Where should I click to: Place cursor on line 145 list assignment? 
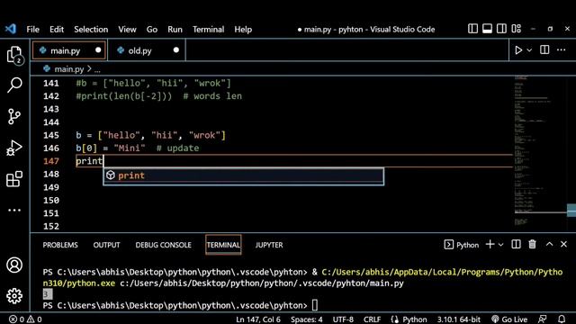click(x=150, y=135)
